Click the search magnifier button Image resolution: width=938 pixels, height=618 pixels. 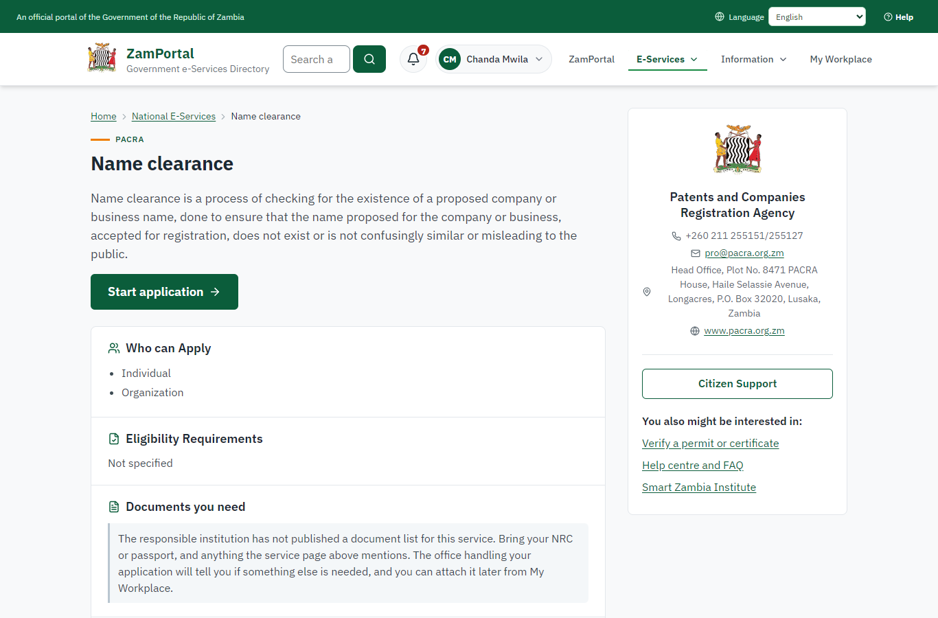[x=369, y=59]
